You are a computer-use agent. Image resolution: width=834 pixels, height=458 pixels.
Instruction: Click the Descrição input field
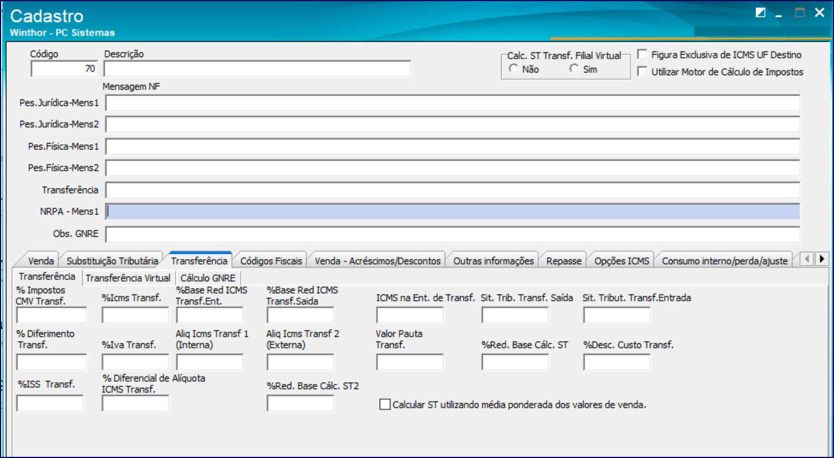[257, 69]
